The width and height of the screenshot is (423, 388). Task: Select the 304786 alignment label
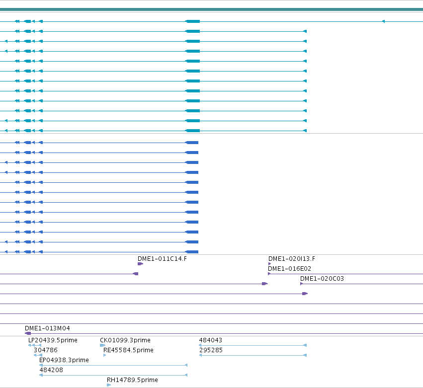46,350
